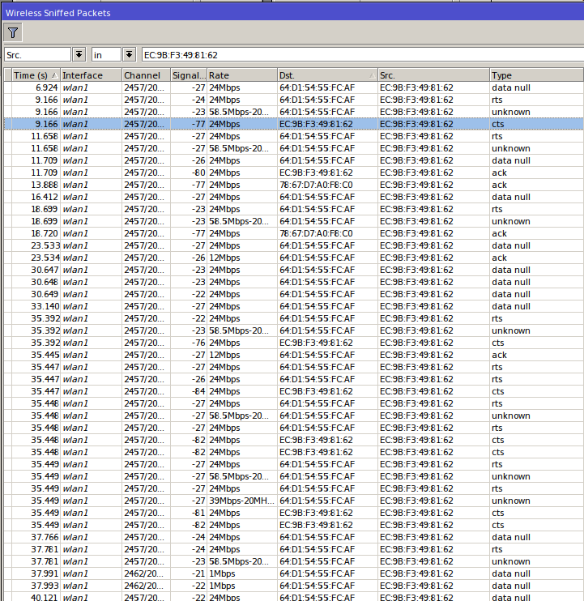Screen dimensions: 584x601
Task: Select the rts row at time 37.781
Action: point(294,549)
